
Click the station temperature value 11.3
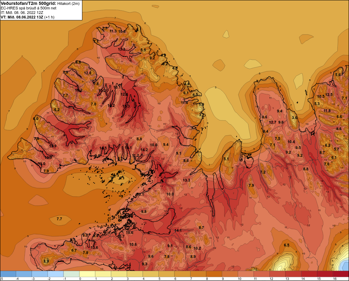click(113, 31)
